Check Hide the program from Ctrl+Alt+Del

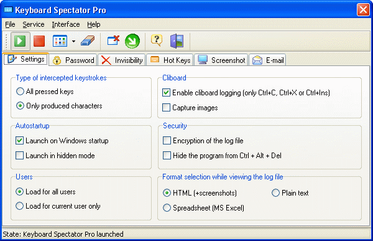(x=222, y=156)
